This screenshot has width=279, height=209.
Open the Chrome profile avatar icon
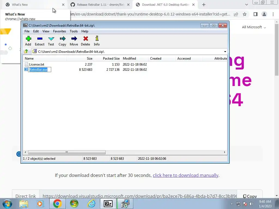264,14
